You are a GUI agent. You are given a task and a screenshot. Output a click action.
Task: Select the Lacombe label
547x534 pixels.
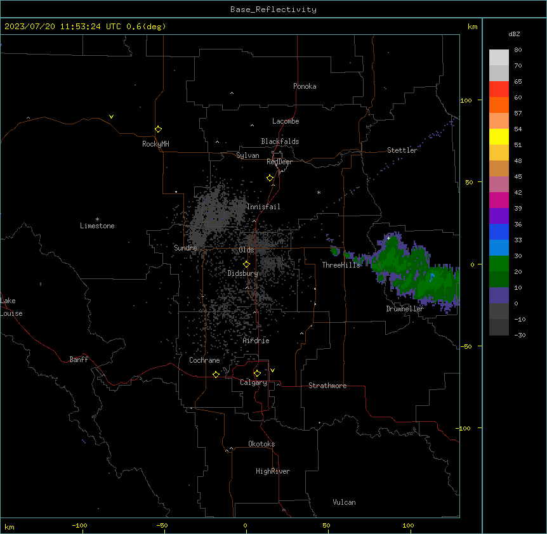tap(286, 121)
